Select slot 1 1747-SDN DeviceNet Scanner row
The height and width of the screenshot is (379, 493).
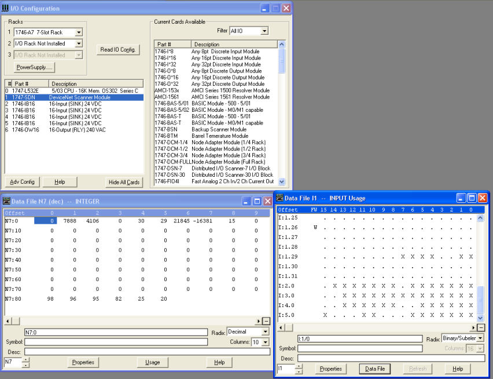point(74,97)
